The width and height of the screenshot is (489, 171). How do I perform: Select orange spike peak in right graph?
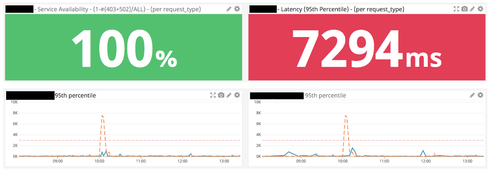pos(345,115)
